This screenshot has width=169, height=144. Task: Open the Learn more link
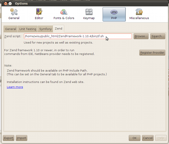pos(15,87)
